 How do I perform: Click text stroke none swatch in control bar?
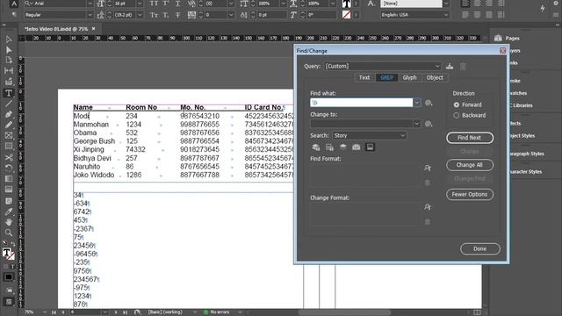click(346, 15)
